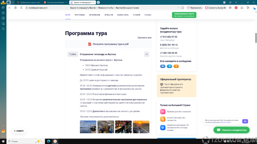Message via the Telegram icon
The height and width of the screenshot is (144, 257).
pos(169,66)
